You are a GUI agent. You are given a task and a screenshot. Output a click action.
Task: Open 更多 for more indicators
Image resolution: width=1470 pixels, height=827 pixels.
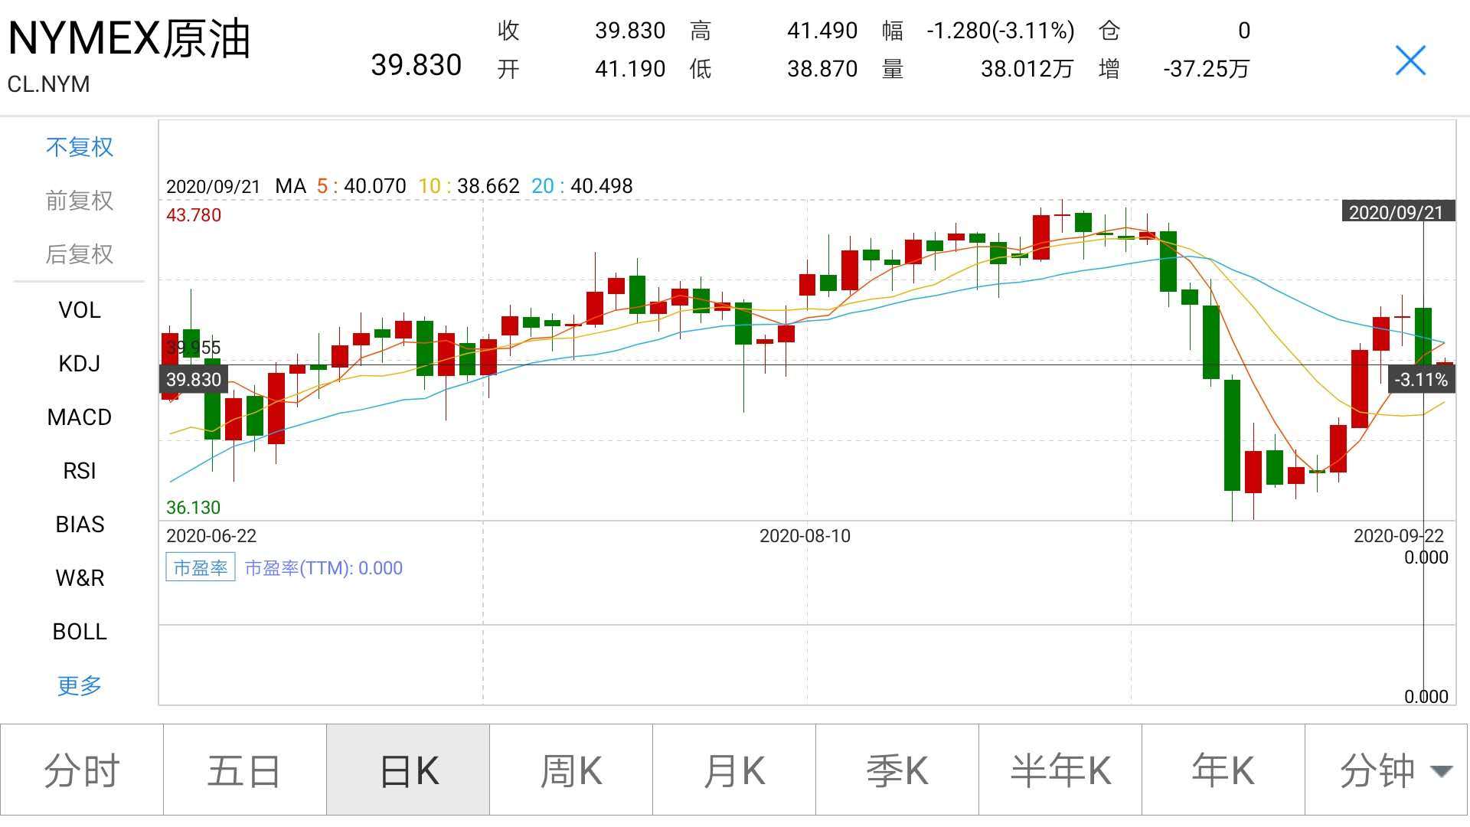coord(80,685)
